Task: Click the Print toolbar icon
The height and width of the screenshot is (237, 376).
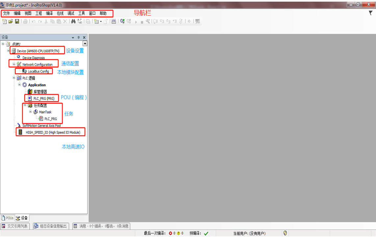Action: tap(25, 21)
